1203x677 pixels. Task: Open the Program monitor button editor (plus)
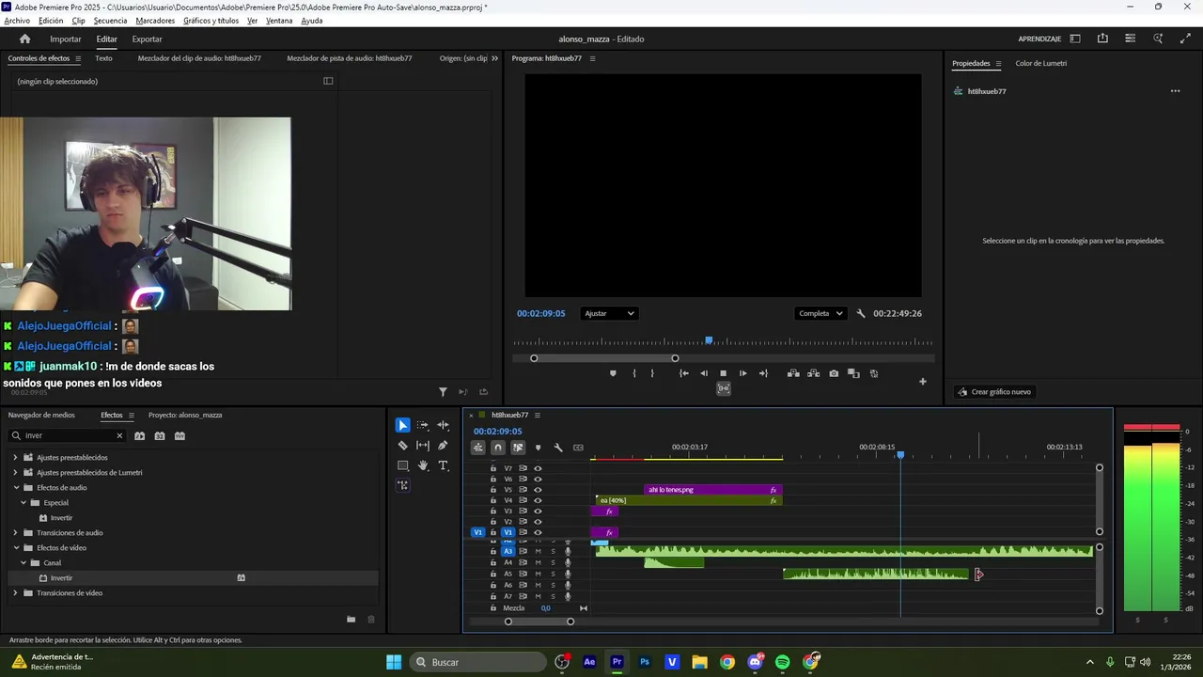pyautogui.click(x=923, y=382)
